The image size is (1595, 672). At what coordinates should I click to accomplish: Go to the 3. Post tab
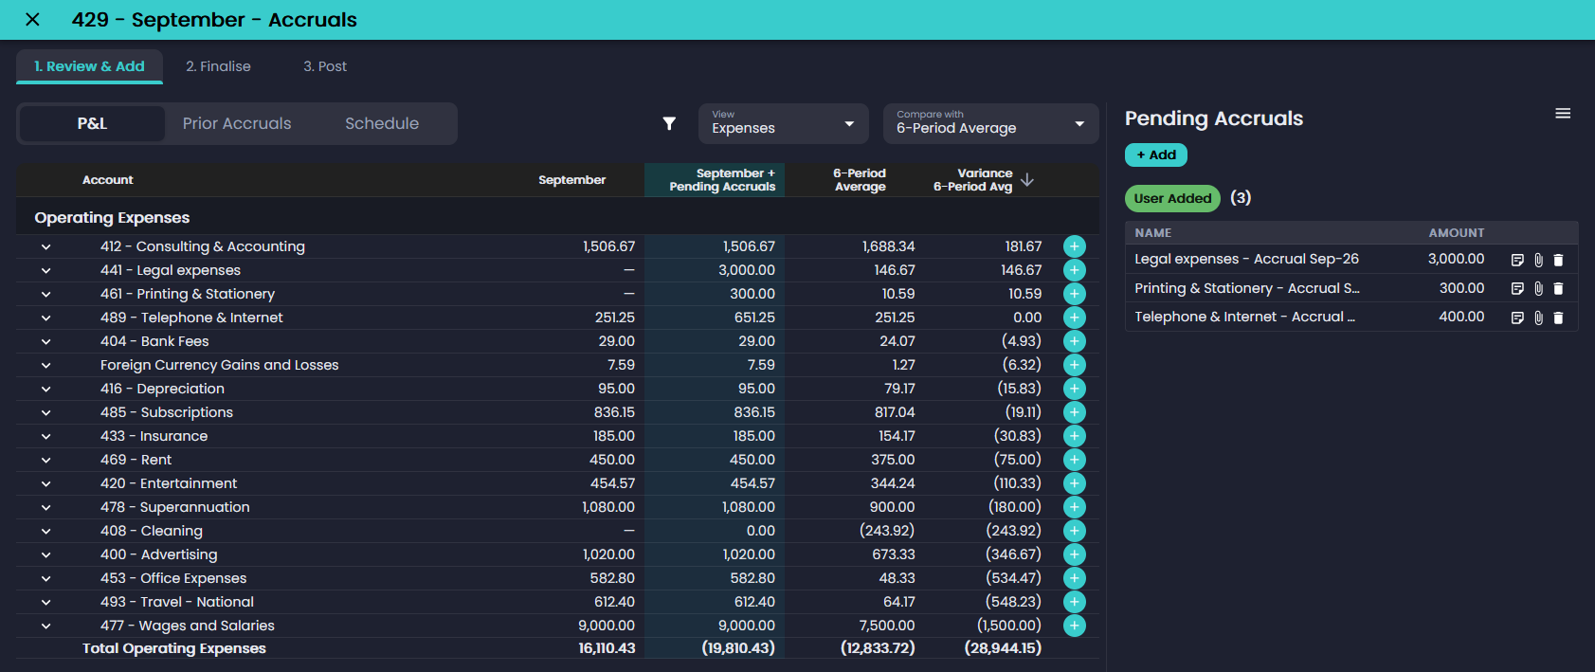[325, 66]
